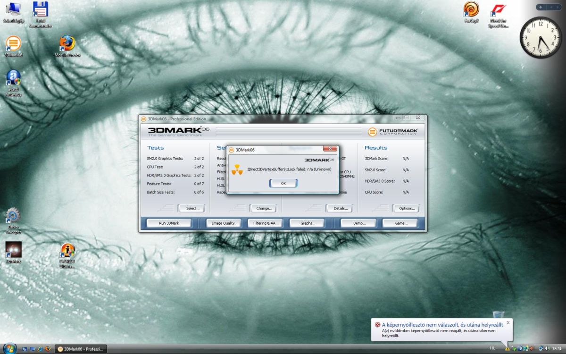Image resolution: width=566 pixels, height=354 pixels.
Task: Click the Game... button
Action: (401, 223)
